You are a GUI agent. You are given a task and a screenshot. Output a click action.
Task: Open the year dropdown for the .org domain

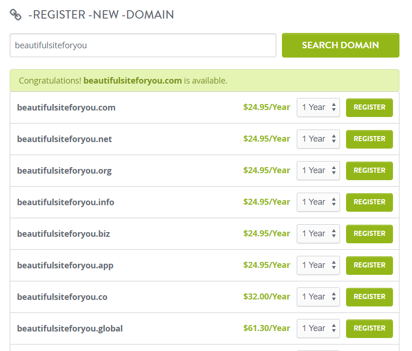coord(316,170)
